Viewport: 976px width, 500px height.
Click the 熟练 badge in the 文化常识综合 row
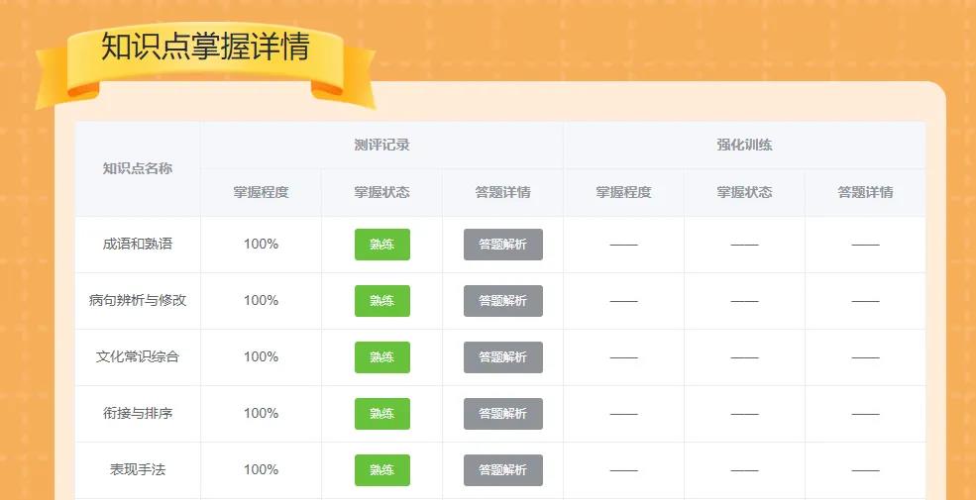pos(381,357)
